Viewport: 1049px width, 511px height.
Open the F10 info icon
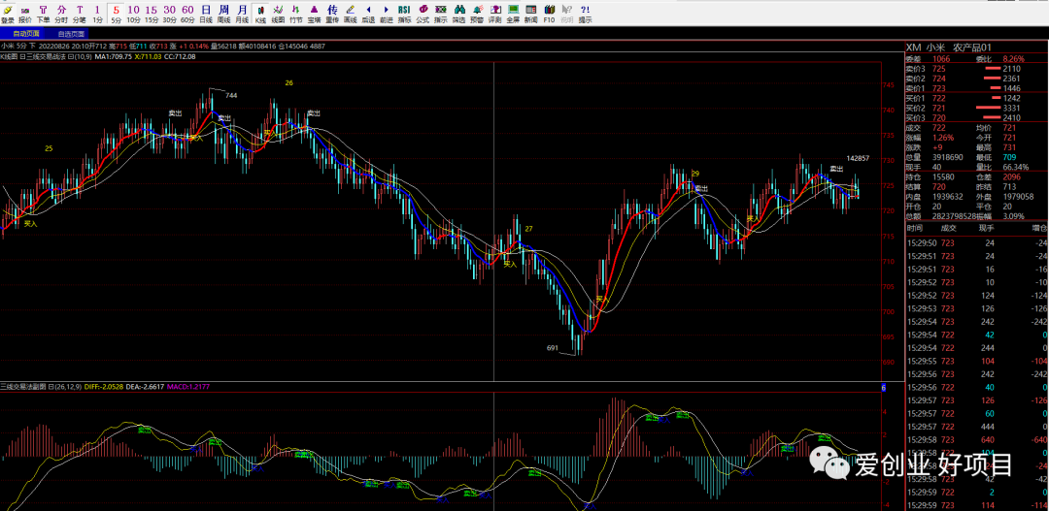tap(549, 13)
